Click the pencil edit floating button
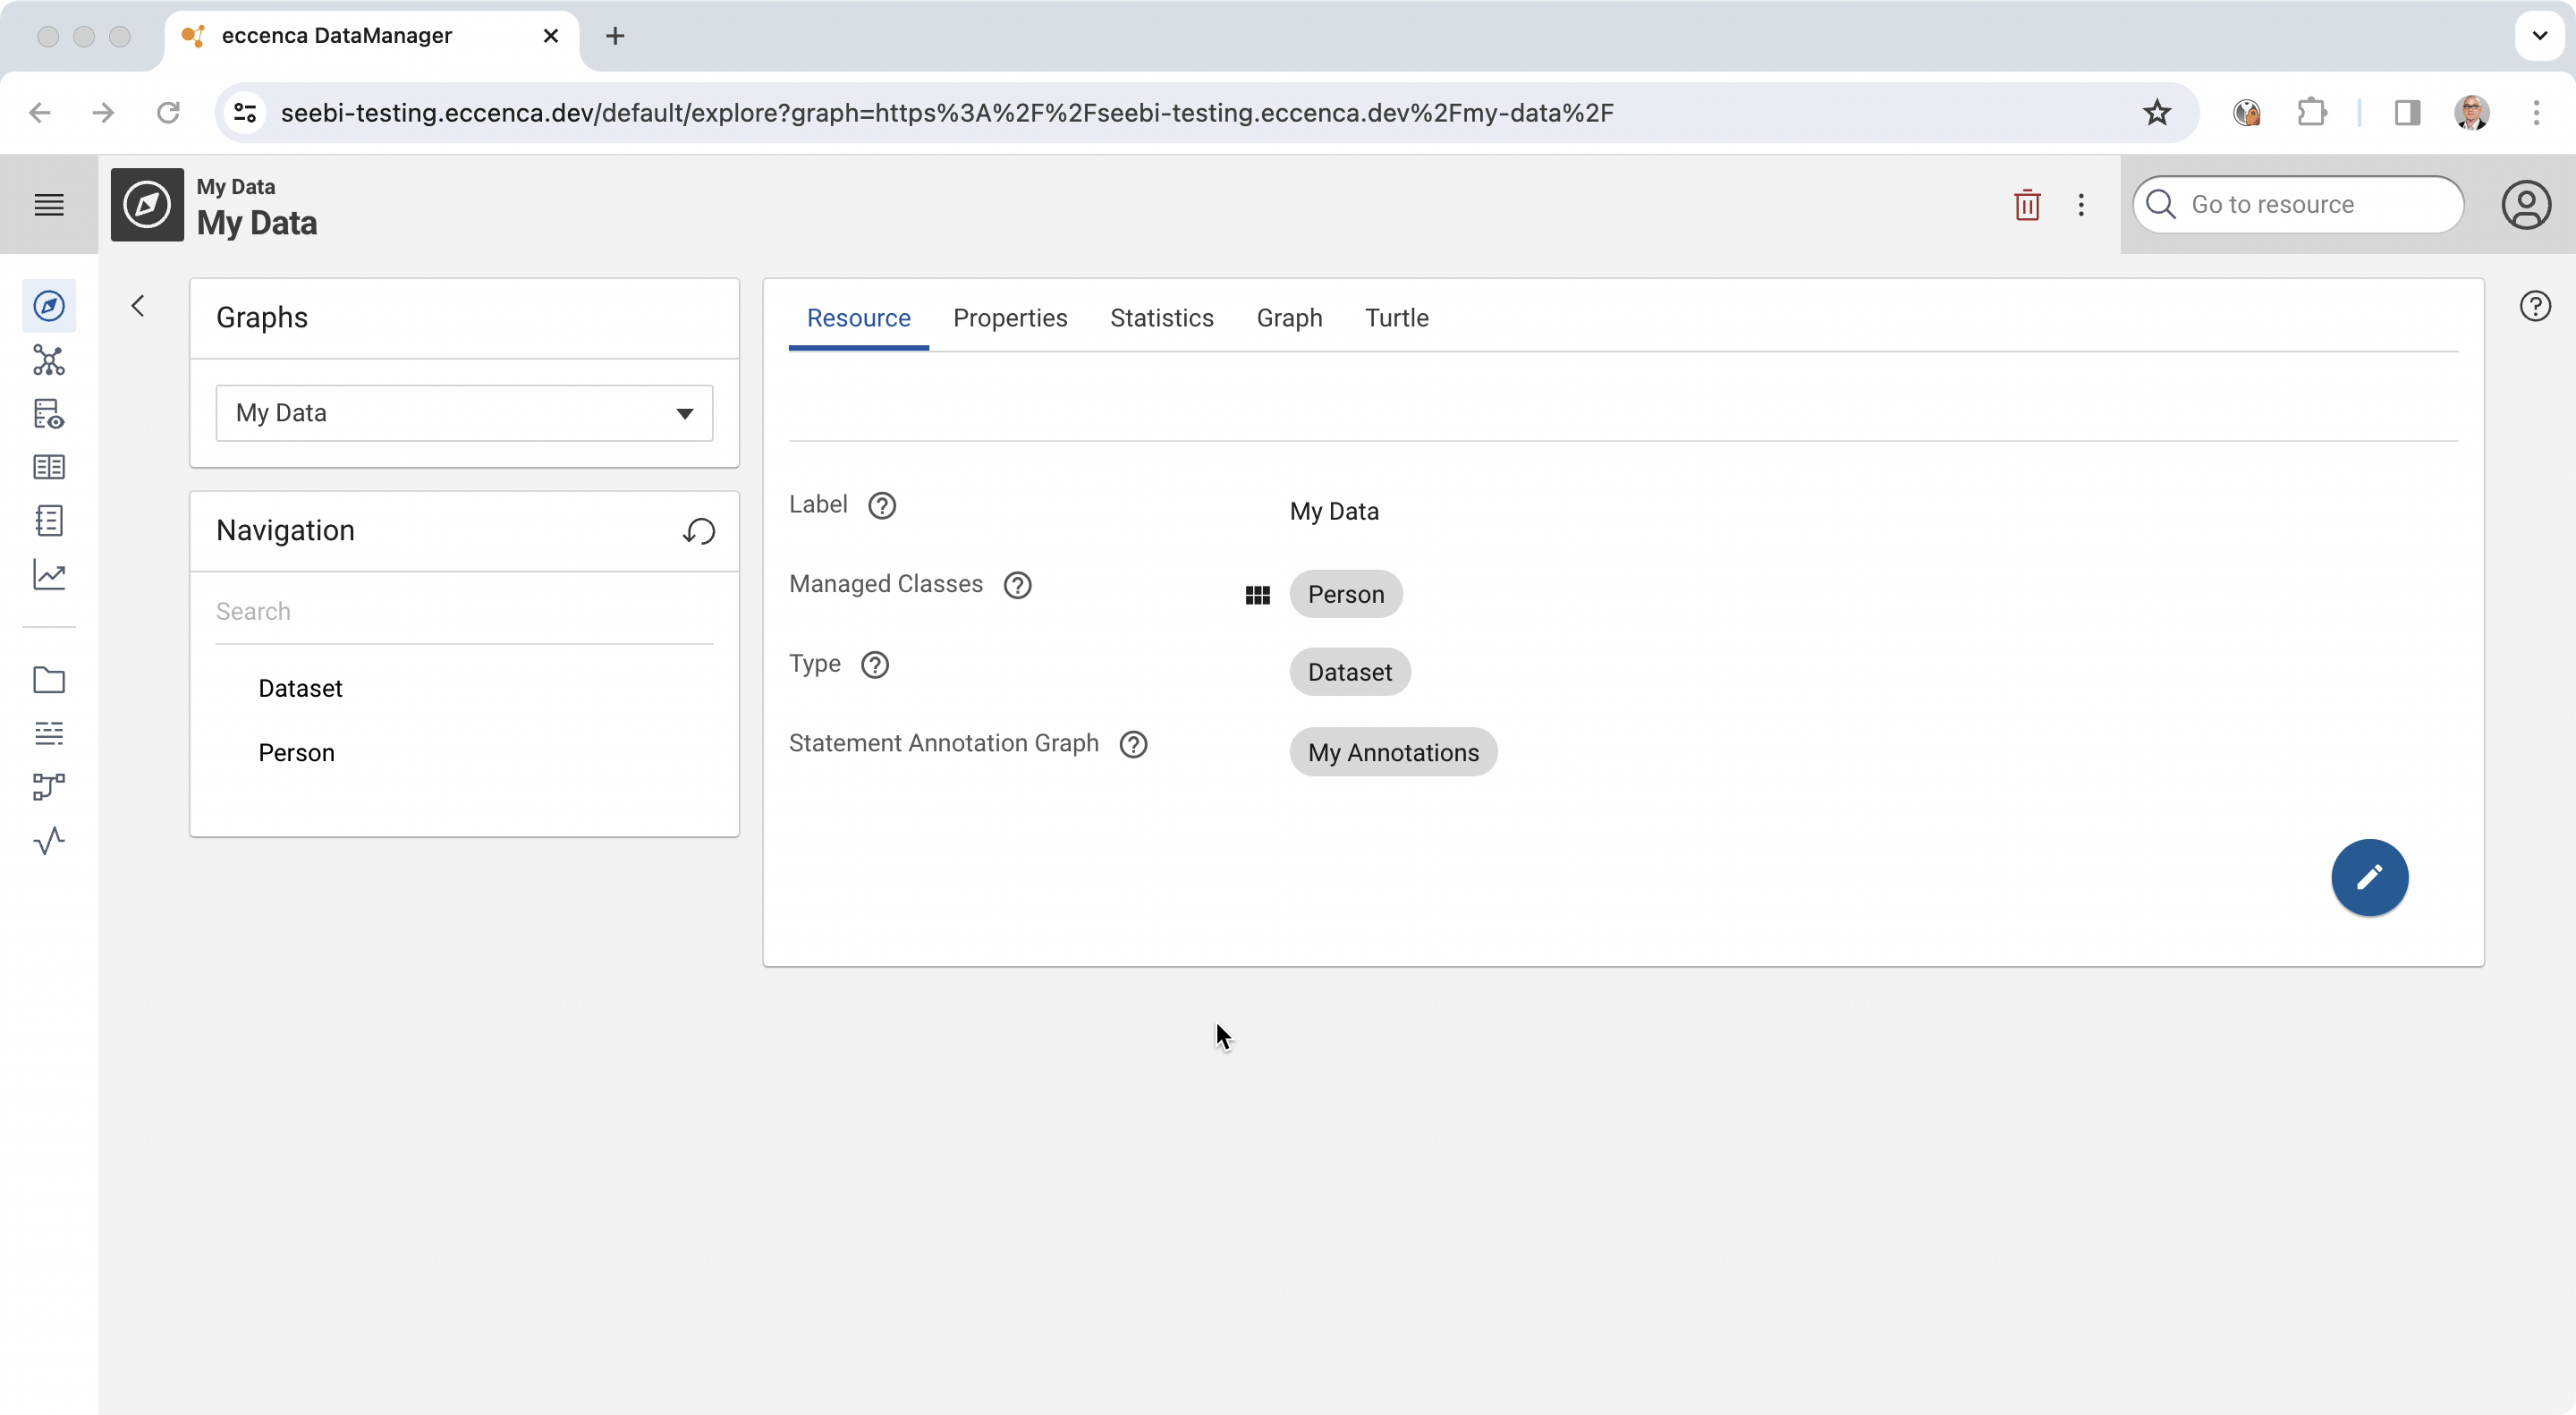This screenshot has width=2576, height=1415. (x=2369, y=877)
